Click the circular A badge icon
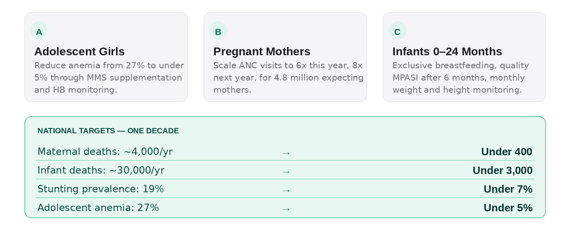This screenshot has height=252, width=570. tap(39, 30)
